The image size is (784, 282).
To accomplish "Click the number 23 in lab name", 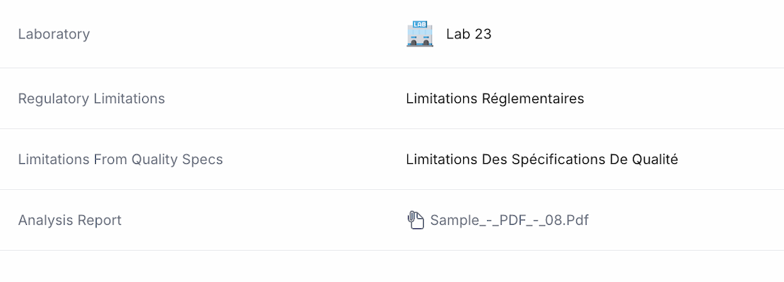I will point(483,34).
